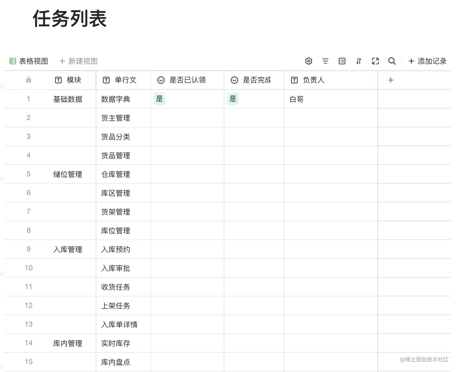458x372 pixels.
Task: Select the 库内盘点 cell
Action: pos(123,362)
